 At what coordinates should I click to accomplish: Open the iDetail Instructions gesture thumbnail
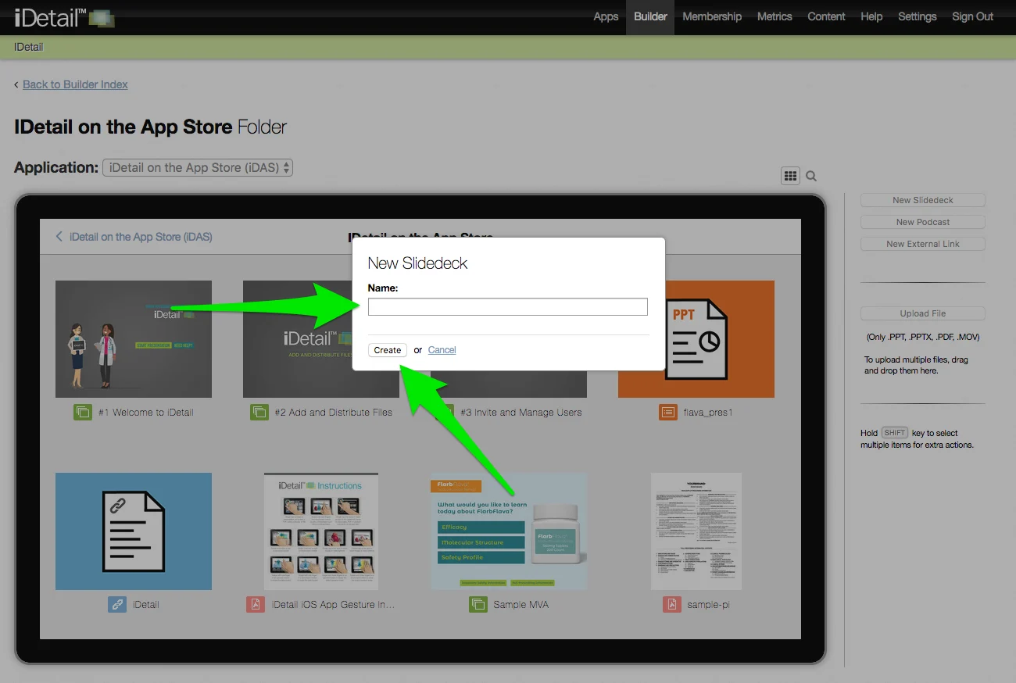point(321,531)
